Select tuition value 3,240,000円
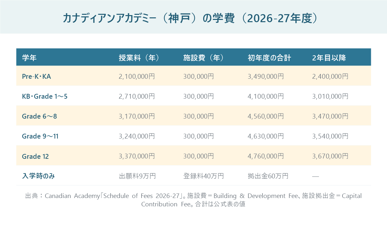This screenshot has width=387, height=225. click(137, 136)
